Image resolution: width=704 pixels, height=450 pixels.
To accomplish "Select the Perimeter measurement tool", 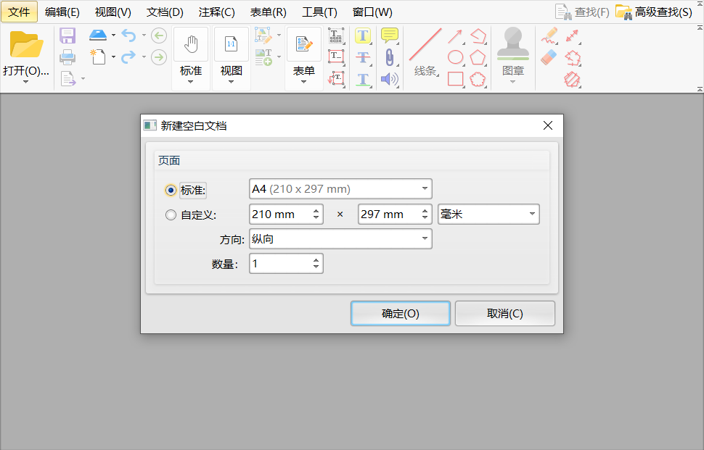I will (573, 57).
